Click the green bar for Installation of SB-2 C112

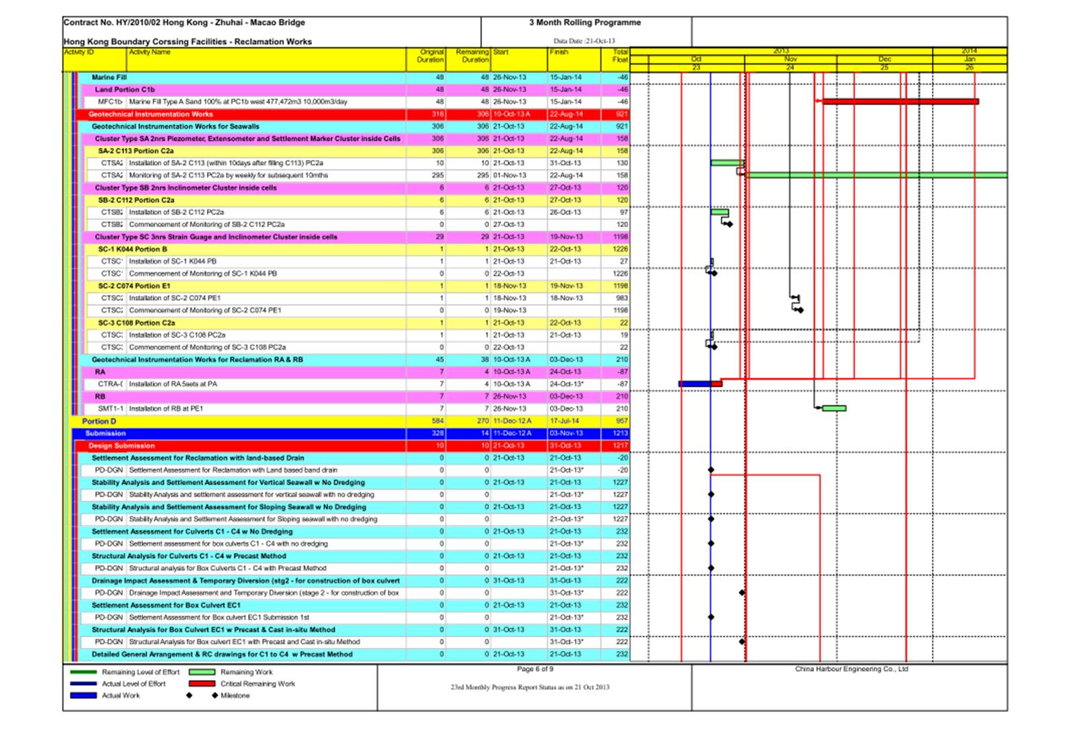click(x=719, y=212)
